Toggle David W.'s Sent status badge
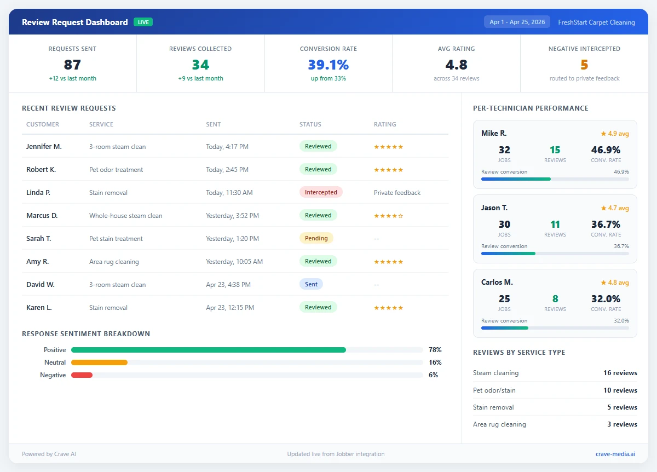657x472 pixels. 311,284
